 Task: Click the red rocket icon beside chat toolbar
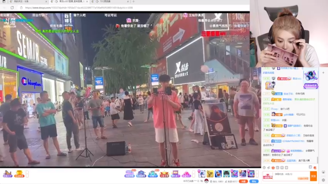[315, 168]
